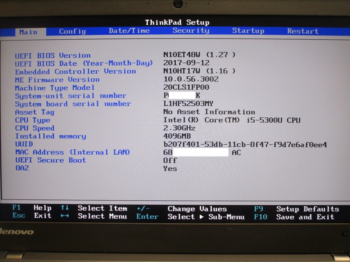Go to the Security tab
This screenshot has height=262, width=350.
(191, 30)
